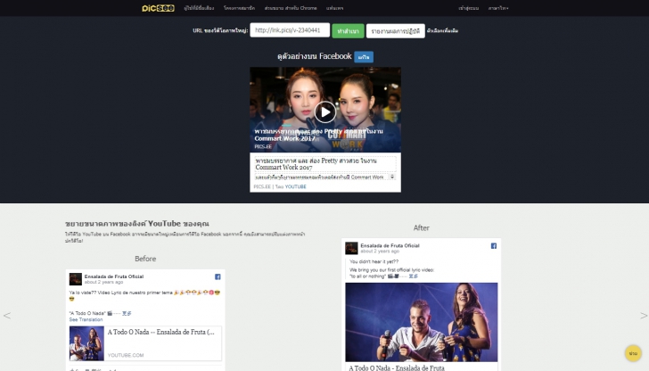Click A Todo O Nada small thumbnail in Before post
This screenshot has width=649, height=371.
click(x=86, y=343)
